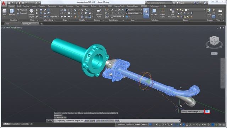Switch to the Home ribbon tab
This screenshot has width=227, height=128.
click(11, 6)
